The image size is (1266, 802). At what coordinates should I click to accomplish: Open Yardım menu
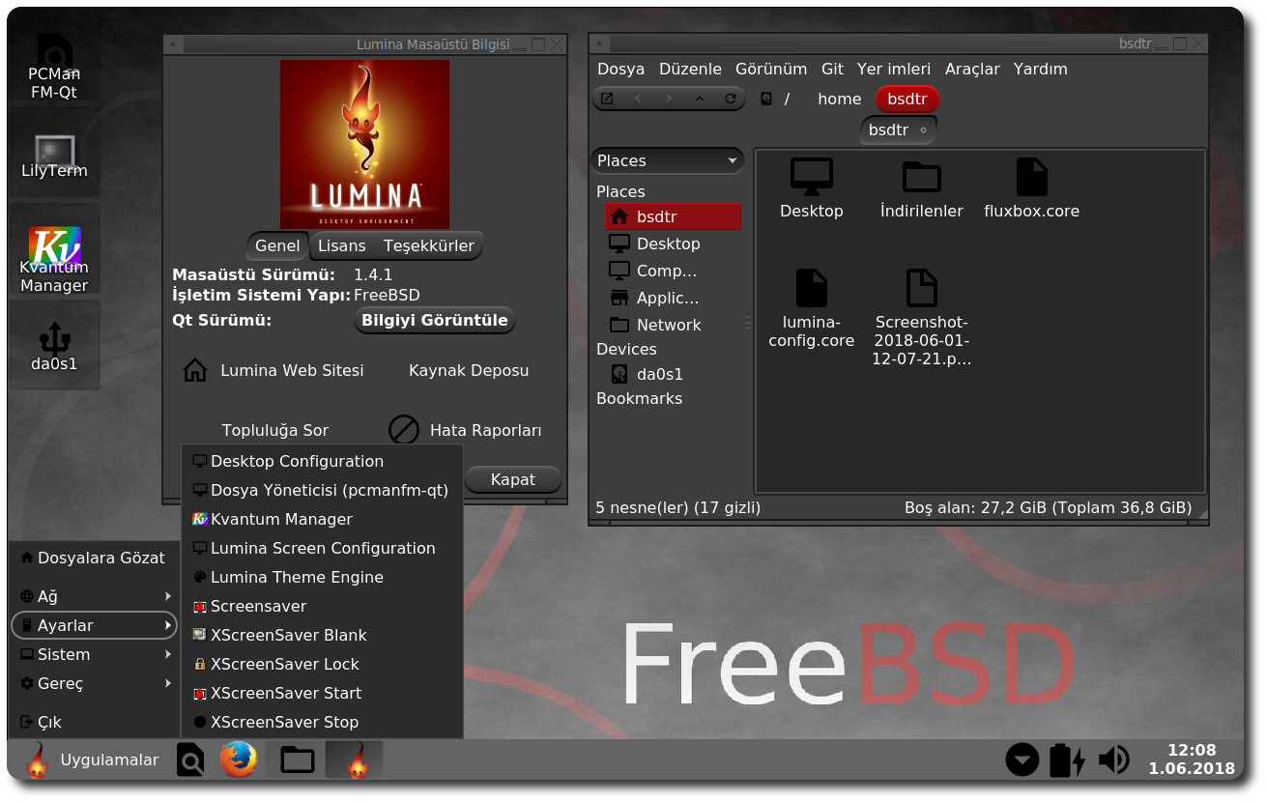pyautogui.click(x=1040, y=69)
